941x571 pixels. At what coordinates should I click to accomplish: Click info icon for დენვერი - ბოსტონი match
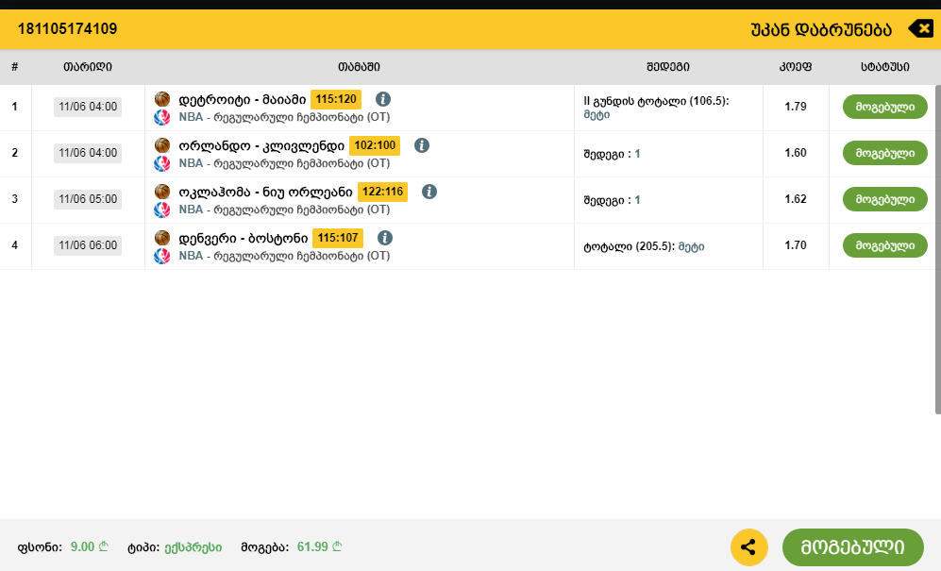point(385,238)
